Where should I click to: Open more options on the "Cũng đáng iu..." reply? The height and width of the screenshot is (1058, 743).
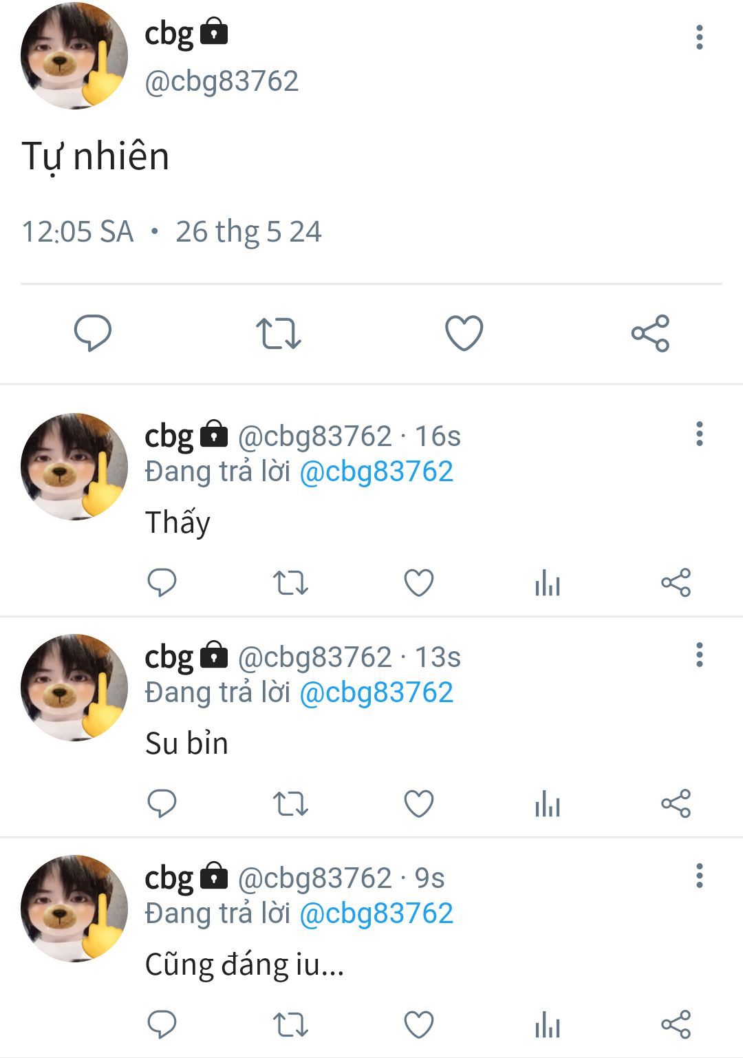pyautogui.click(x=700, y=876)
